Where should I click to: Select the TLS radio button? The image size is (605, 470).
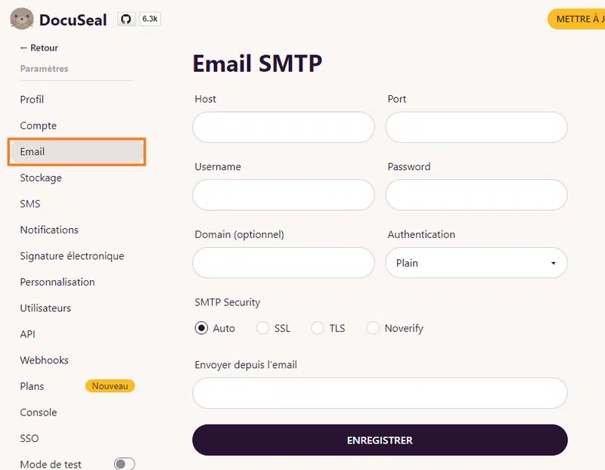click(x=318, y=328)
